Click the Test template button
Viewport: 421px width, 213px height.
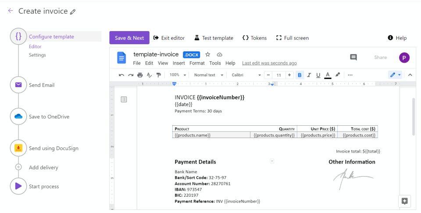tap(214, 38)
